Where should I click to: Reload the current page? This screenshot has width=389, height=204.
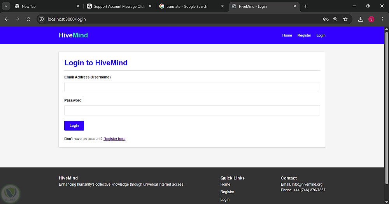tap(28, 19)
